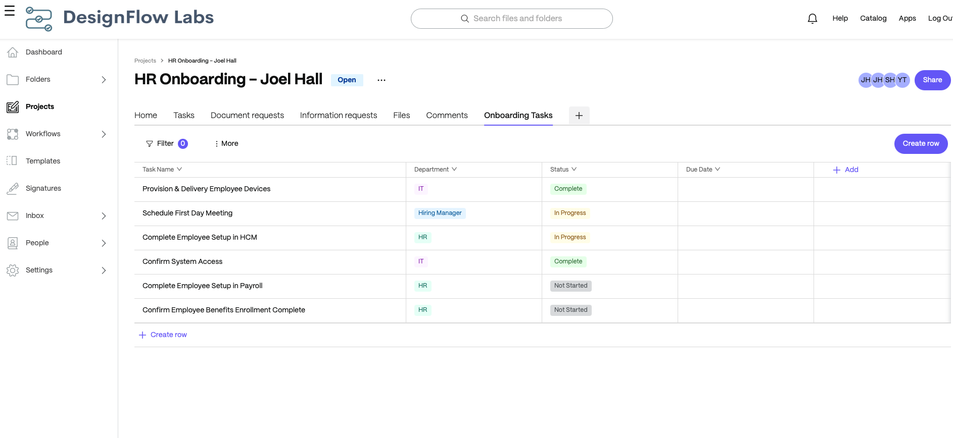Screen dimensions: 953x438
Task: Expand the Folders sidebar section
Action: tap(104, 80)
